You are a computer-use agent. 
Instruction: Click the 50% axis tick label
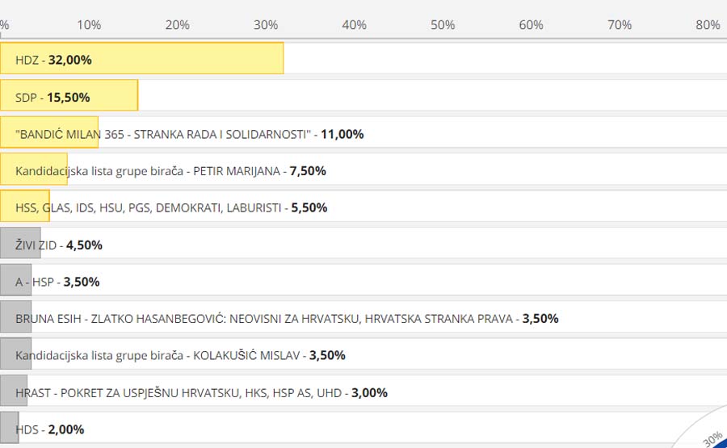tap(443, 25)
